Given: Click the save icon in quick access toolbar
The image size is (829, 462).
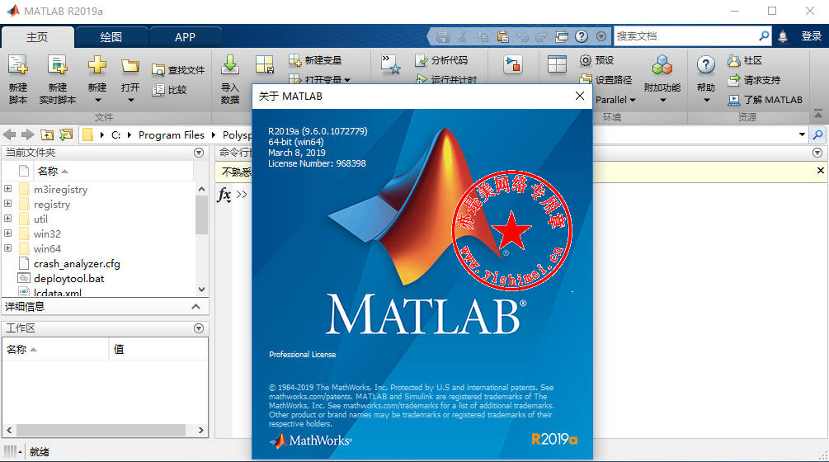Looking at the screenshot, I should click(442, 36).
